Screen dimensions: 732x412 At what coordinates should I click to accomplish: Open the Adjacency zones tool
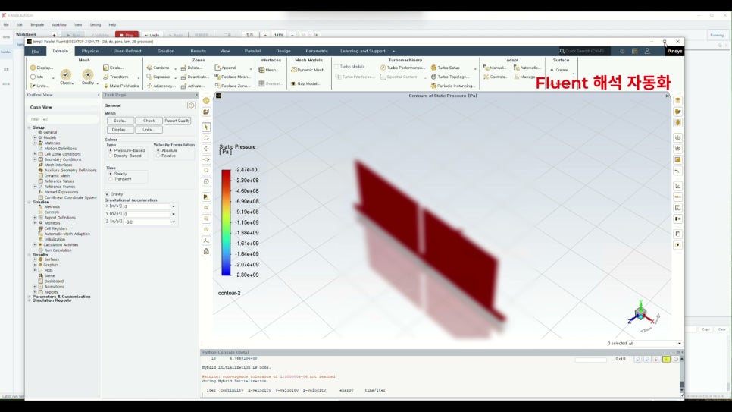coord(160,86)
